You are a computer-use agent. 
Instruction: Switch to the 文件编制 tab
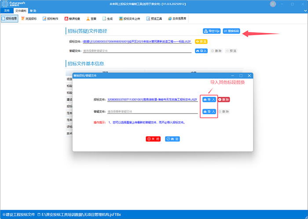(x=21, y=10)
